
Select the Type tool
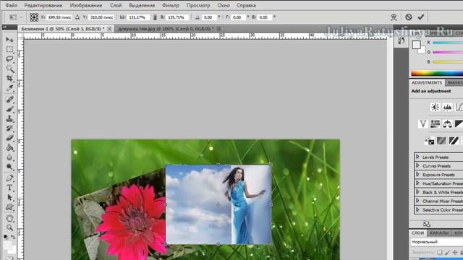tap(9, 188)
